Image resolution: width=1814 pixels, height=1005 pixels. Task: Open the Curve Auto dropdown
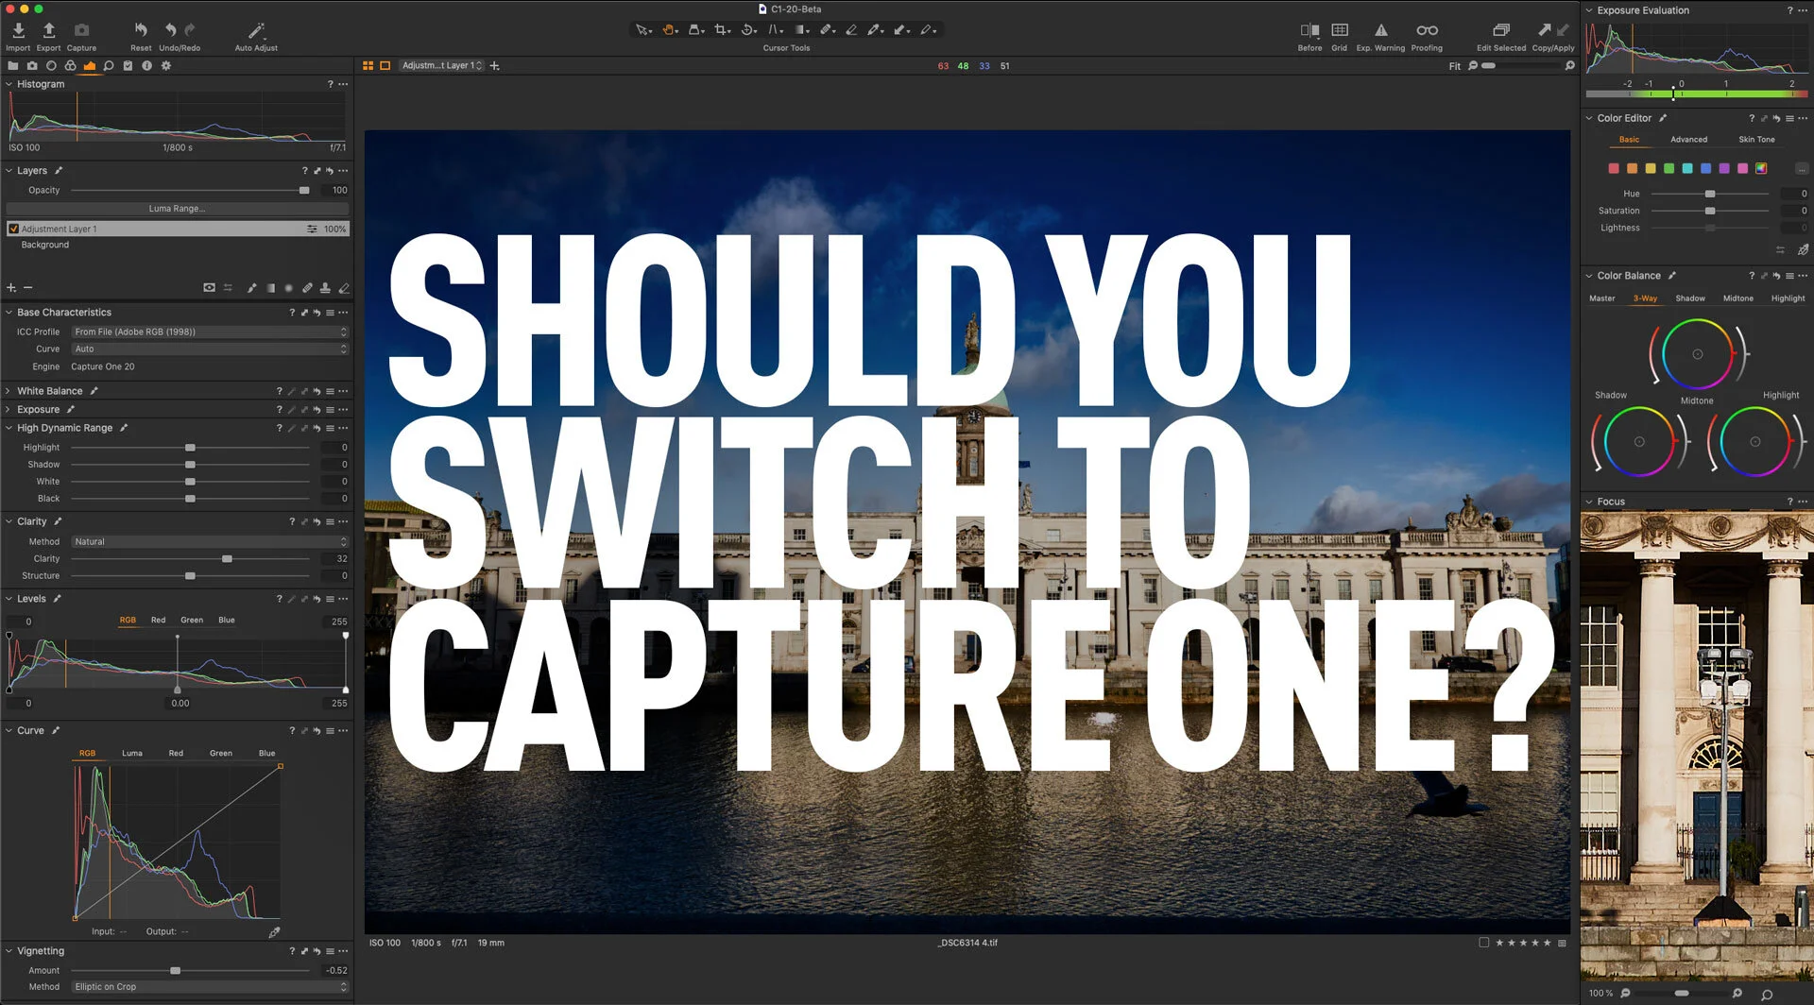[210, 349]
